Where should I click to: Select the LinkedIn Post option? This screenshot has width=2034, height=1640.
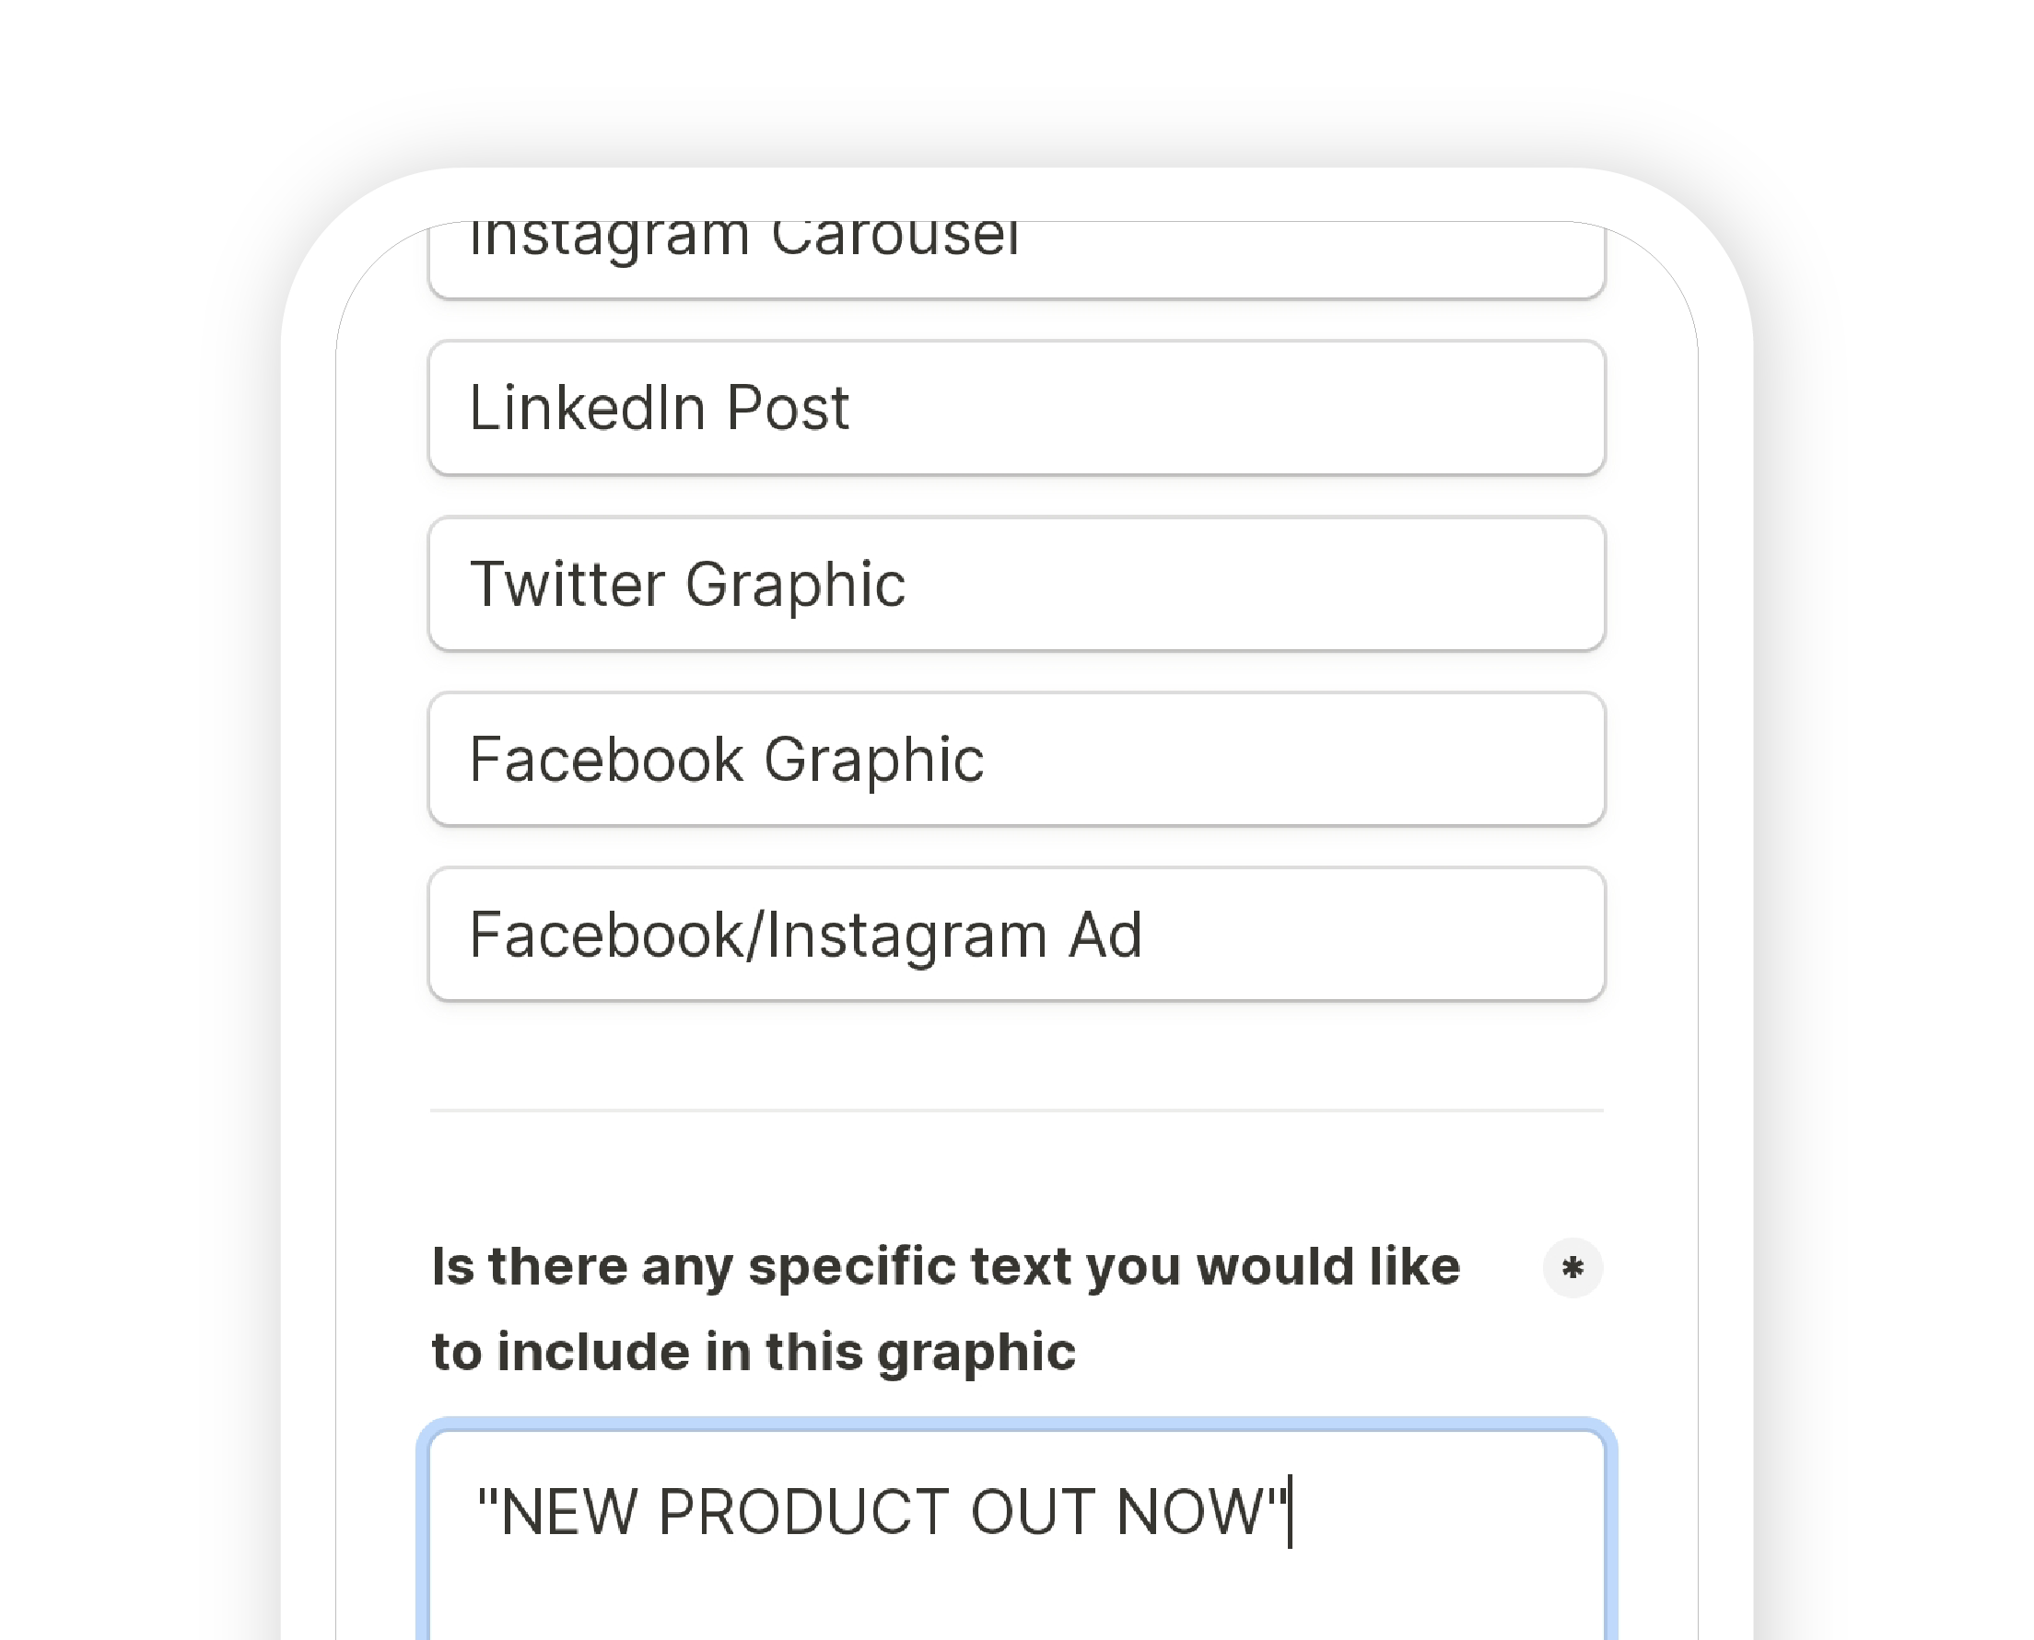[x=1016, y=408]
